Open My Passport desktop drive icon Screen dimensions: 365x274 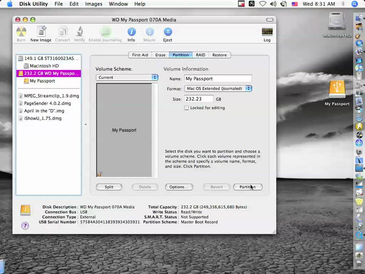tap(337, 93)
